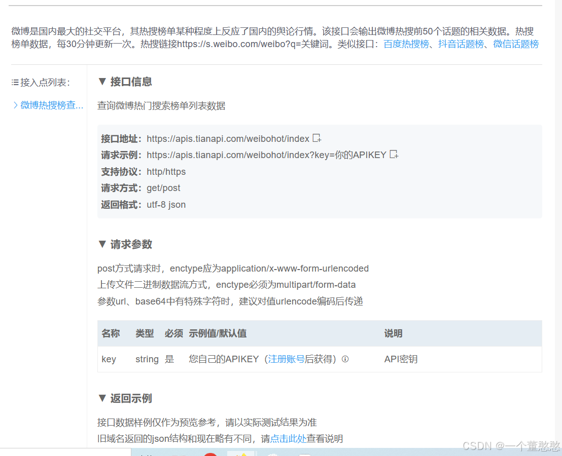This screenshot has width=562, height=456.
Task: Click the http/https protocol value
Action: 166,172
